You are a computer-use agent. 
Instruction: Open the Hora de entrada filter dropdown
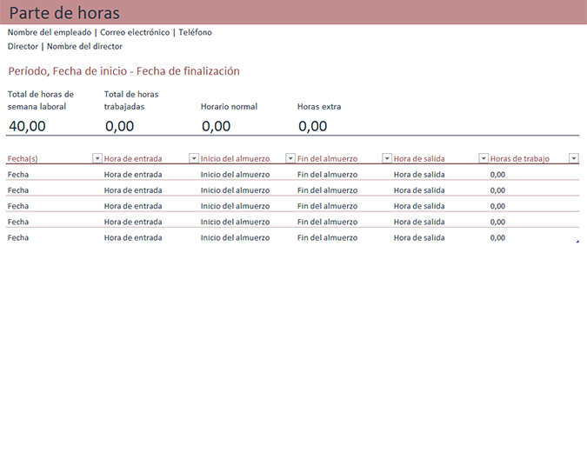click(x=194, y=158)
